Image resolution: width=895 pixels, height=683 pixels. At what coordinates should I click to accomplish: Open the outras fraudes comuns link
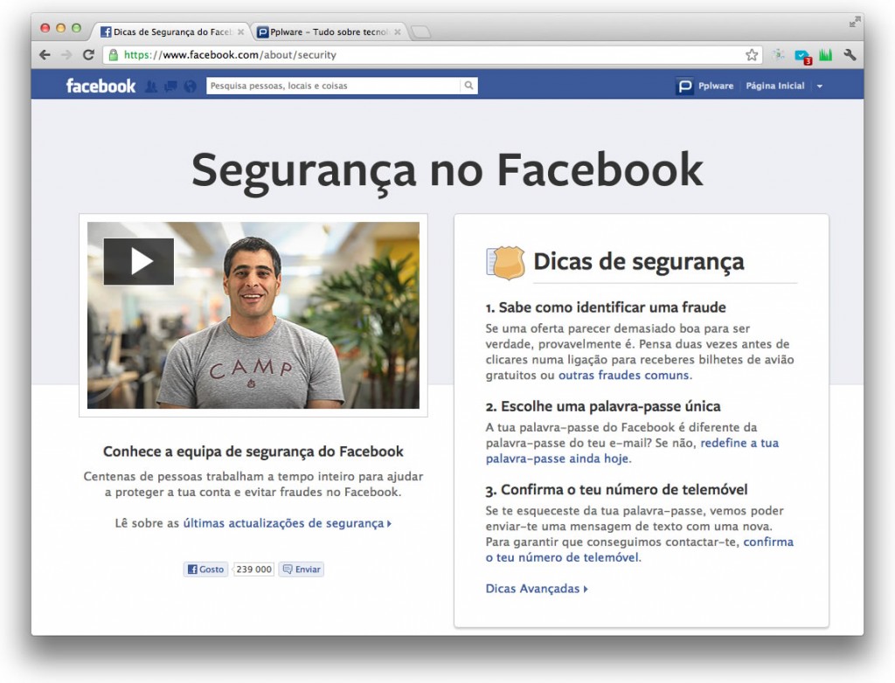(x=624, y=375)
